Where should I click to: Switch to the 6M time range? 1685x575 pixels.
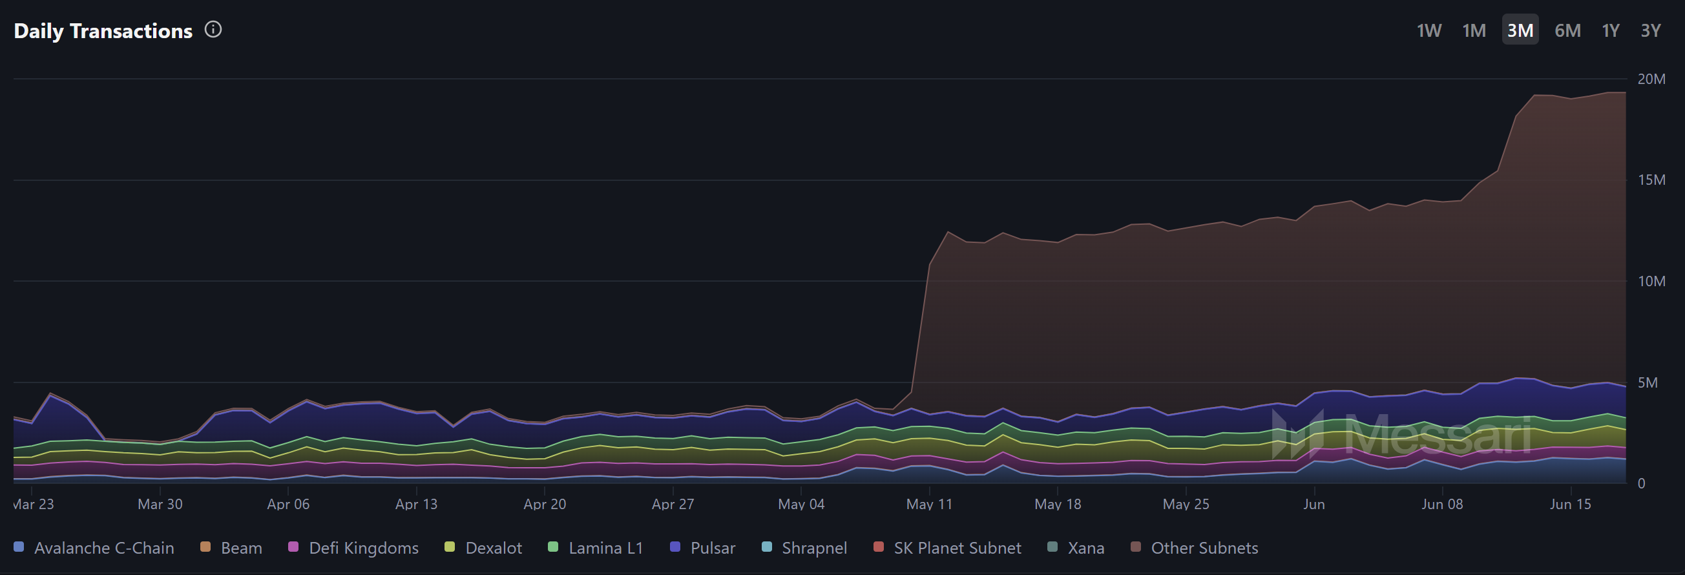1567,30
